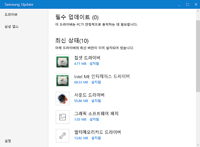Click the 최신 상태(10) heading

pos(72,40)
